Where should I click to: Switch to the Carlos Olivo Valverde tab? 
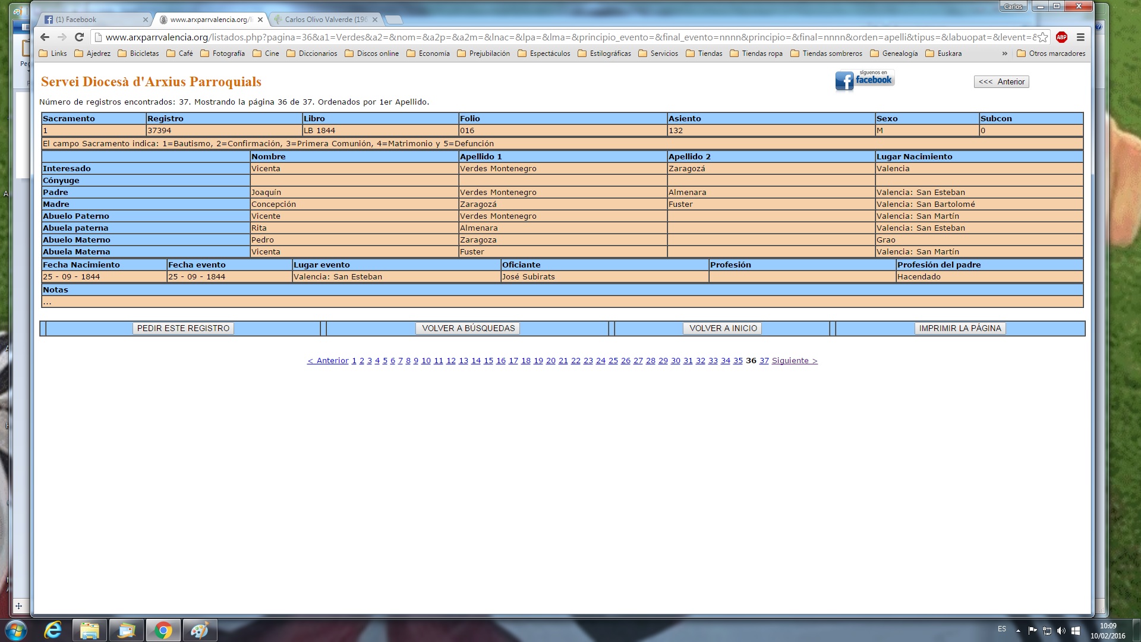coord(324,20)
